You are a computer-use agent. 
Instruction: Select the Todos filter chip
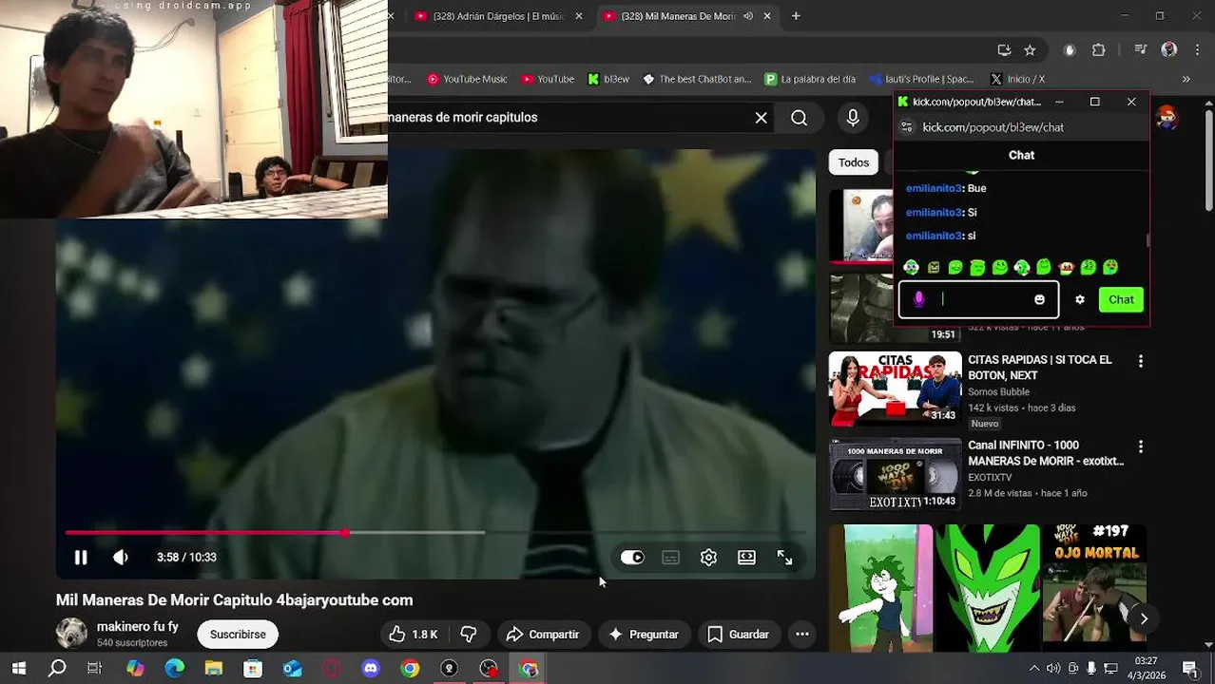pos(854,162)
